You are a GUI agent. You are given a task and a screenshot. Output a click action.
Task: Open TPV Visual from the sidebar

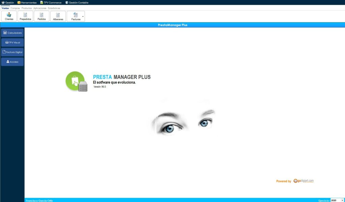click(x=12, y=42)
